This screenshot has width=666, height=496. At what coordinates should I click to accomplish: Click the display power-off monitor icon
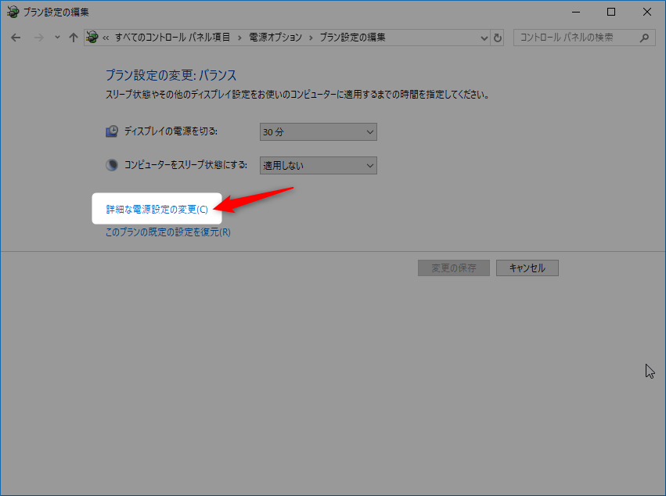(112, 131)
